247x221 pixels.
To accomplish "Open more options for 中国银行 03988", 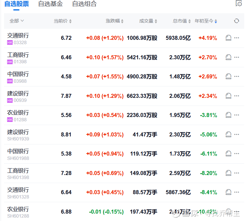I will 237,77.
